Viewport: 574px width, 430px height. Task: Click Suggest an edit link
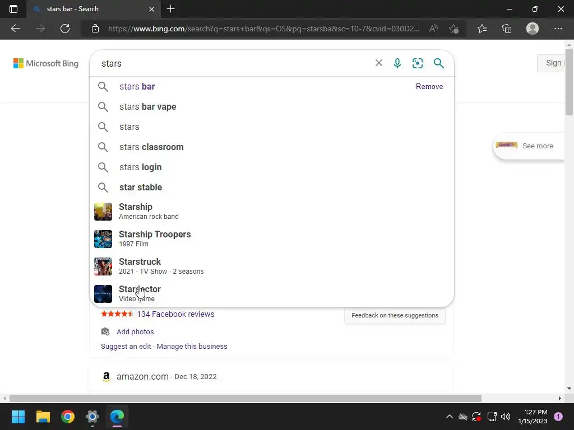coord(126,346)
